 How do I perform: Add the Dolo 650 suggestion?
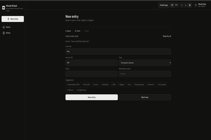pos(86,84)
